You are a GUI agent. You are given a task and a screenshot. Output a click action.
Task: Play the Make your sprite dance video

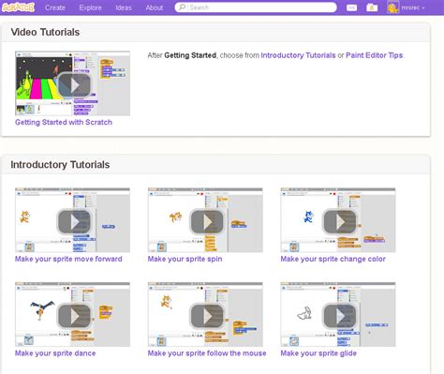(74, 317)
